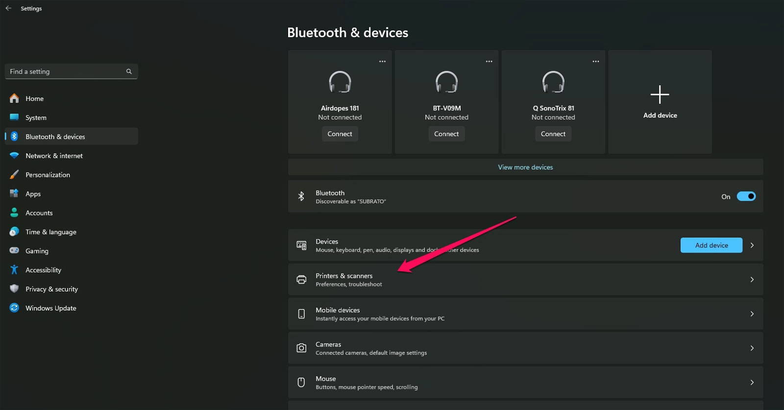Open Printers & scanners settings
Image resolution: width=784 pixels, height=410 pixels.
525,280
